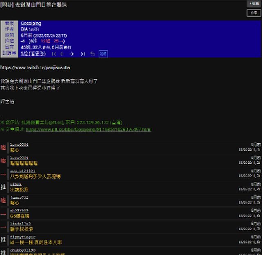Click commenter username above G5還在嗎
Screen dimensions: 262x255
pos(19,210)
